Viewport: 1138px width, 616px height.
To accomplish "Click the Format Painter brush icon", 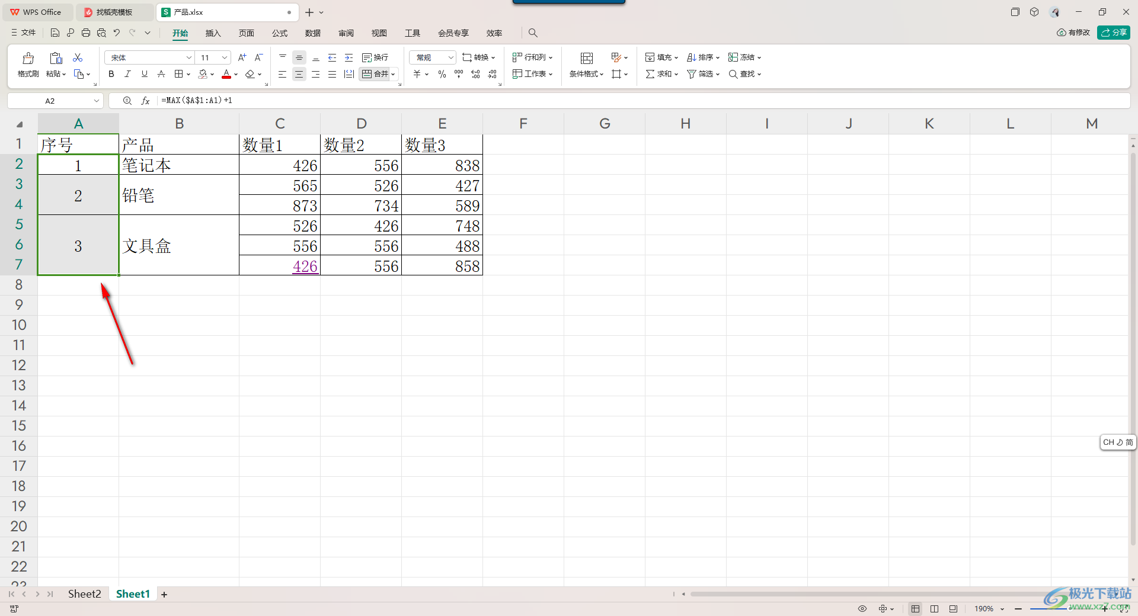I will 28,58.
